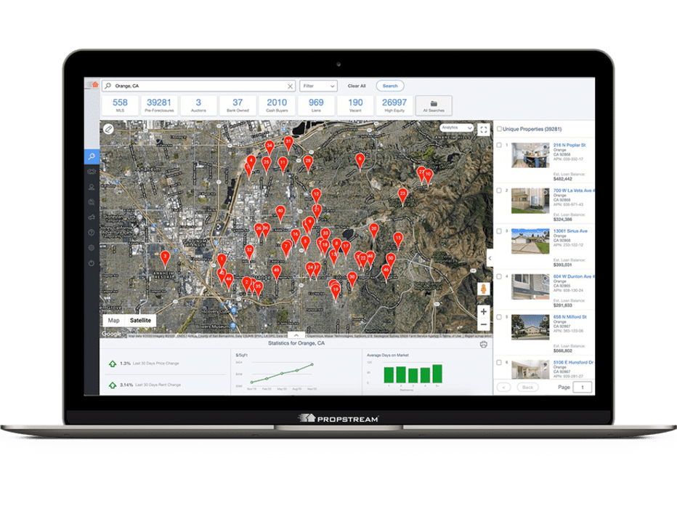Collapse the statistics panel chevron

[296, 335]
